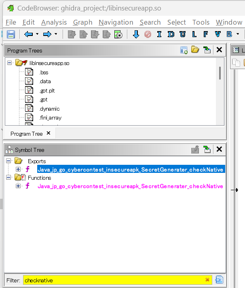
Task: Select magenta checkNative entry under Functions
Action: click(x=130, y=186)
